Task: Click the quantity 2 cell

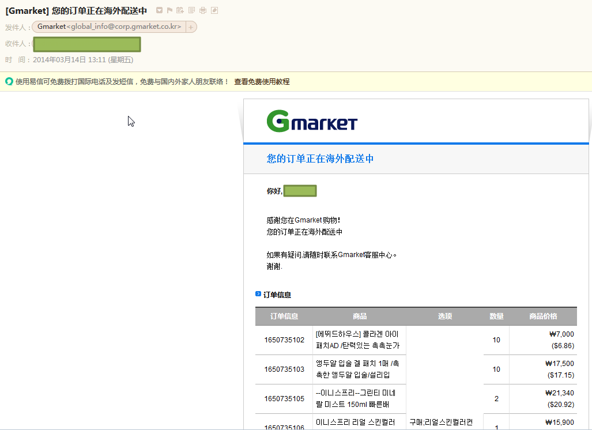Action: click(496, 399)
